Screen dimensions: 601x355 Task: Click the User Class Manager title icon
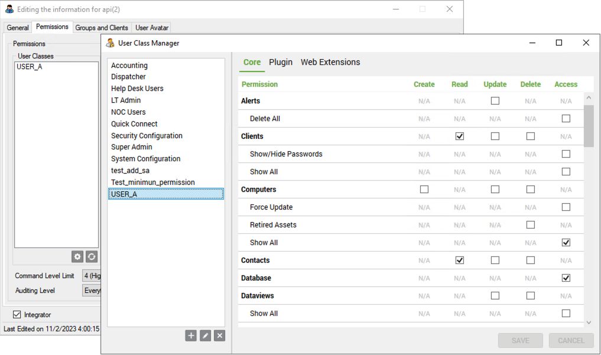(x=110, y=43)
